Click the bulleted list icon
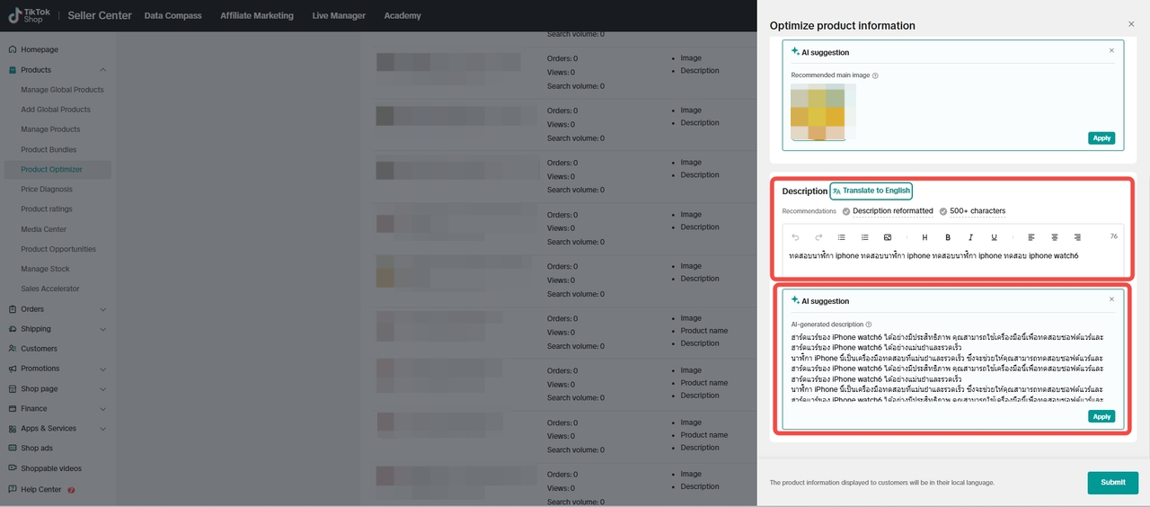This screenshot has height=507, width=1150. [x=842, y=237]
